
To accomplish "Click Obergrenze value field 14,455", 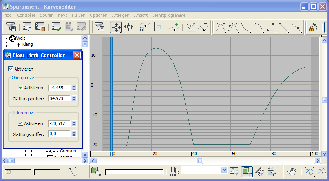I will pos(59,88).
